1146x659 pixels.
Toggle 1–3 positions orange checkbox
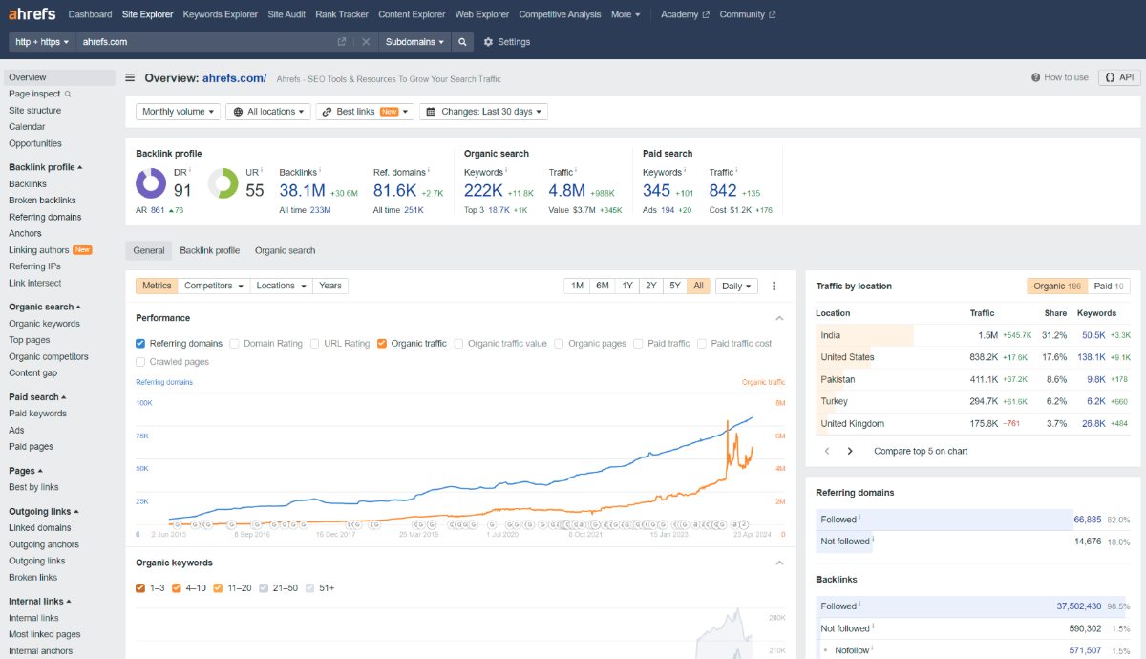click(x=140, y=588)
